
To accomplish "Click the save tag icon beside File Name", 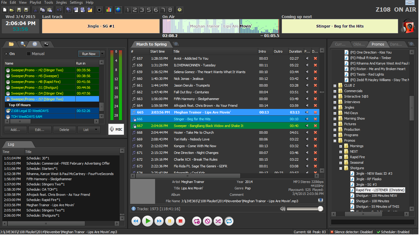I will [321, 200].
